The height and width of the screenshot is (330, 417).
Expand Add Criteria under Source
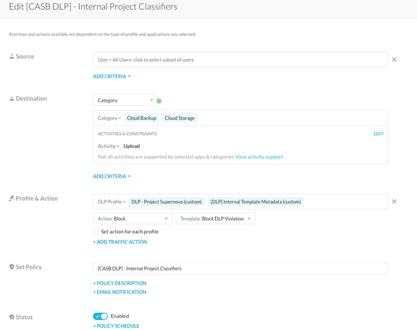112,77
